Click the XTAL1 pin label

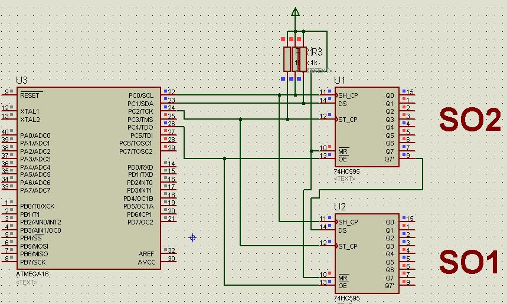click(x=30, y=111)
